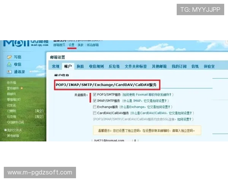This screenshot has height=182, width=228.
Task: Click the 写信 compose icon
Action: pyautogui.click(x=9, y=57)
